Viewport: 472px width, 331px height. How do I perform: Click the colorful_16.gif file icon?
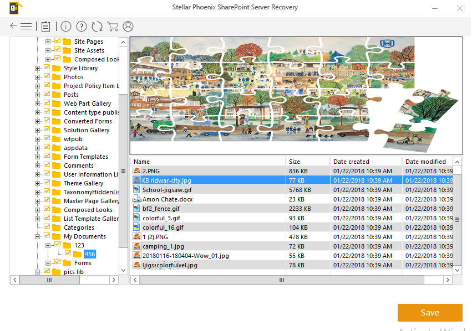coord(136,227)
